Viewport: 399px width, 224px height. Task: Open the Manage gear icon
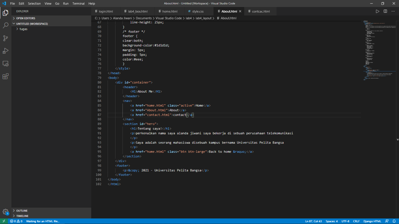[x=6, y=212]
